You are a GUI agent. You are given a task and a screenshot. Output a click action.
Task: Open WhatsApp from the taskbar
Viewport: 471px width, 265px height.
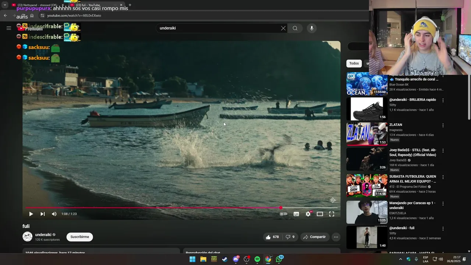279,259
